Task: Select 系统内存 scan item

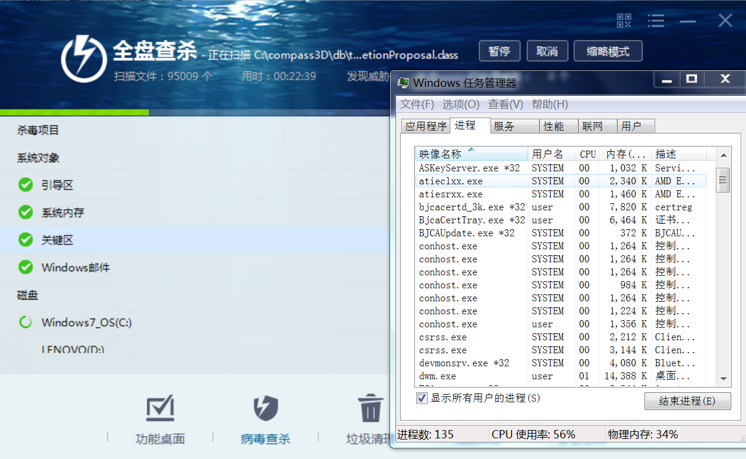Action: point(195,212)
